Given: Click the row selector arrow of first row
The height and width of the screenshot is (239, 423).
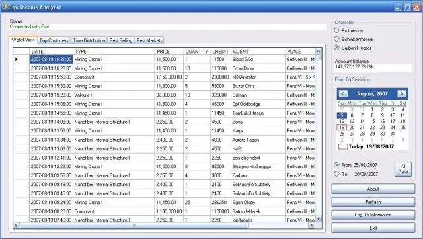Looking at the screenshot, I should (x=17, y=59).
